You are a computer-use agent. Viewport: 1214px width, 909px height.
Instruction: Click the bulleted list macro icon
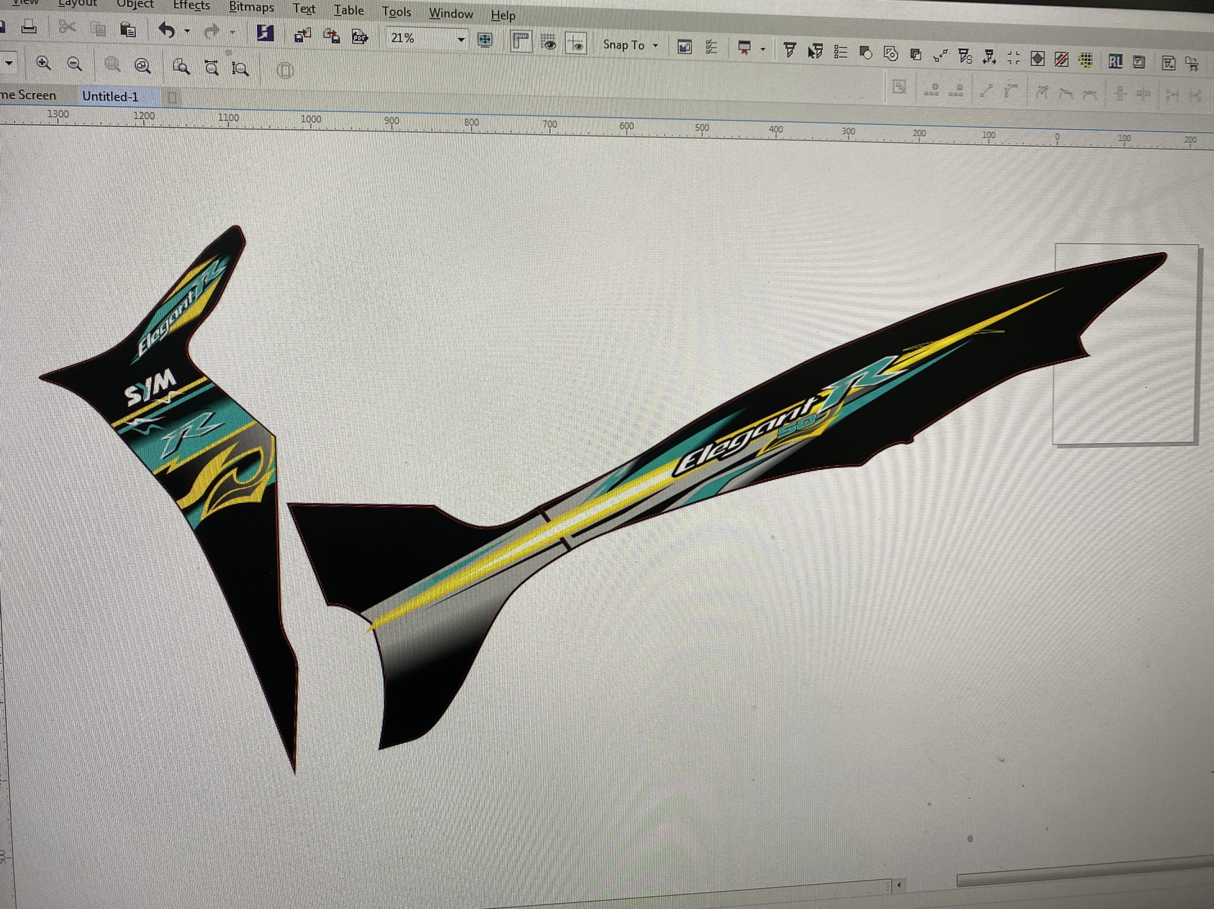[x=840, y=51]
